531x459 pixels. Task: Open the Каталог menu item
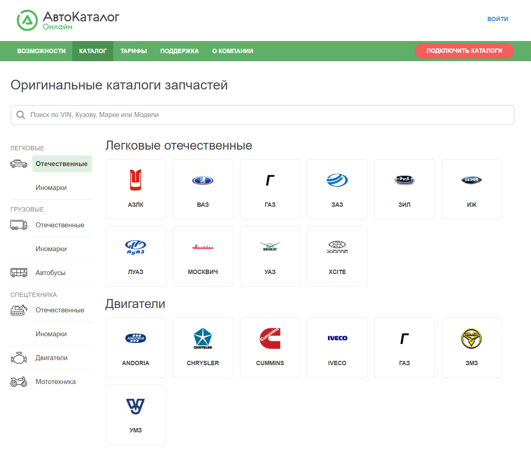point(93,51)
